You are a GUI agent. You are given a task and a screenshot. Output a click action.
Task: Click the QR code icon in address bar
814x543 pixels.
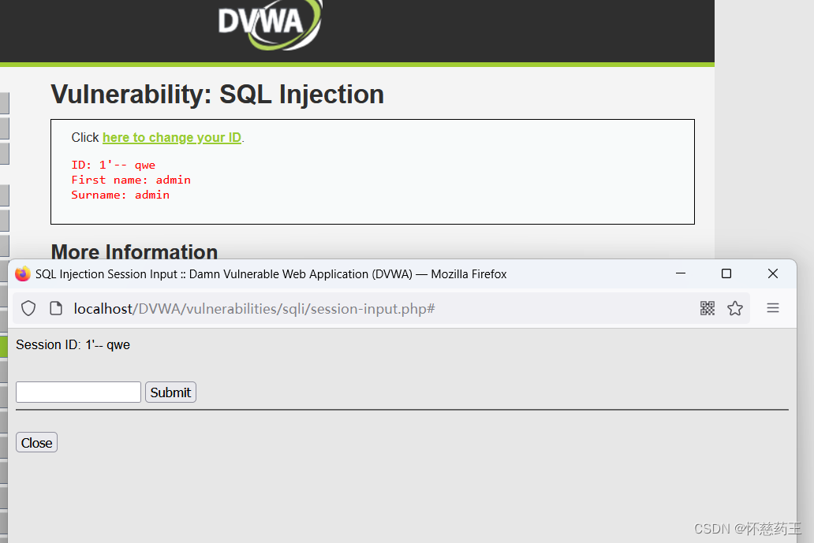tap(707, 309)
